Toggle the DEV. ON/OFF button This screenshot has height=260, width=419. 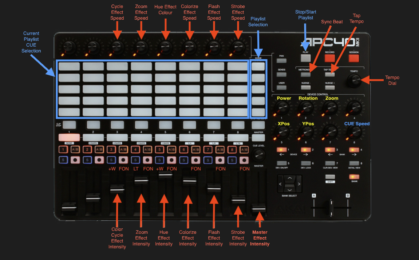click(x=282, y=163)
